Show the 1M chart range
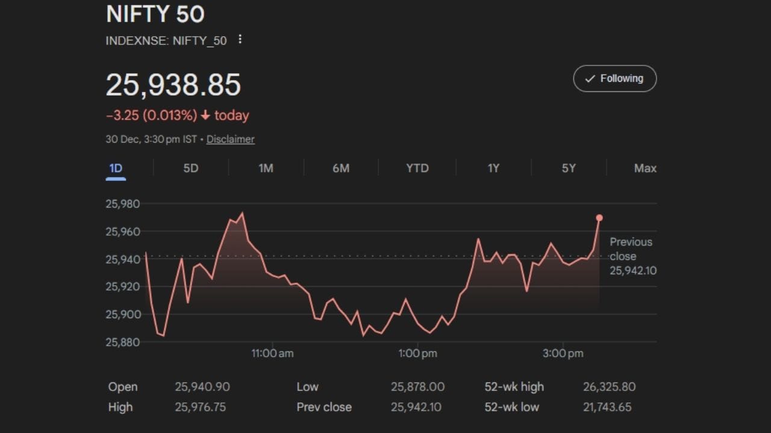The image size is (771, 433). 266,168
